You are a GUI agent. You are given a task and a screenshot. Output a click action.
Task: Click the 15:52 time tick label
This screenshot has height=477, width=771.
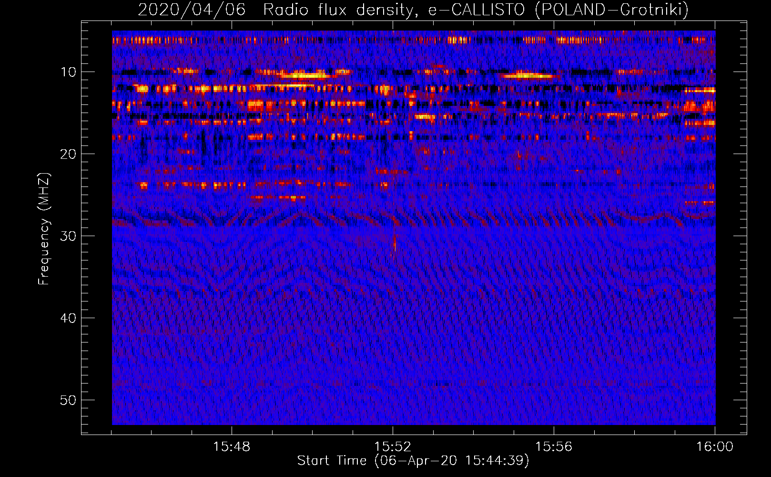point(393,447)
